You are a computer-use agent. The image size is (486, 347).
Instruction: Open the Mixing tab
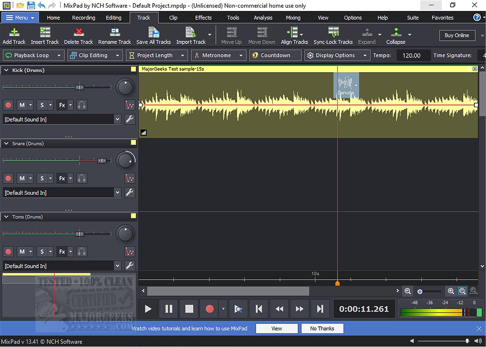coord(293,18)
